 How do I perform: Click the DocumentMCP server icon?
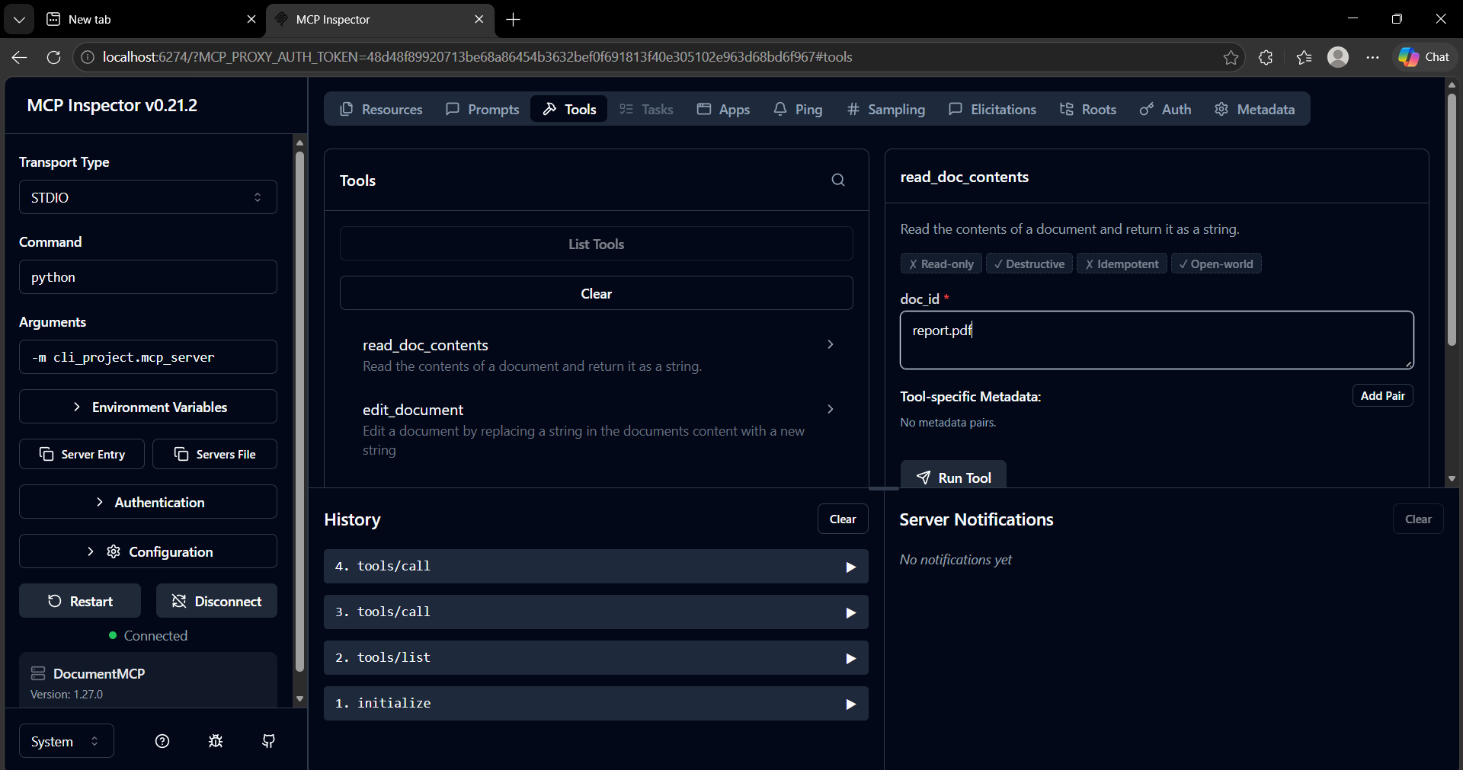click(38, 673)
